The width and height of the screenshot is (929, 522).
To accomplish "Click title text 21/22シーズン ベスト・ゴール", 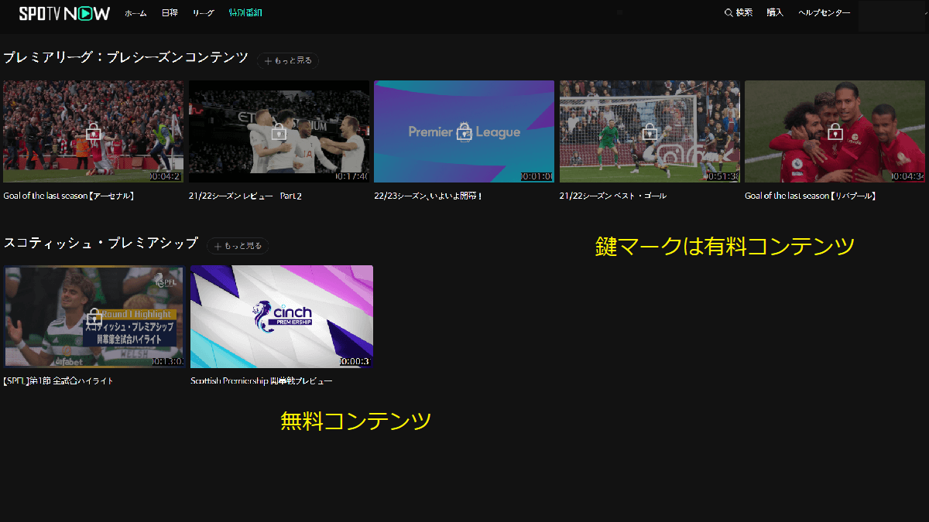I will pos(613,196).
